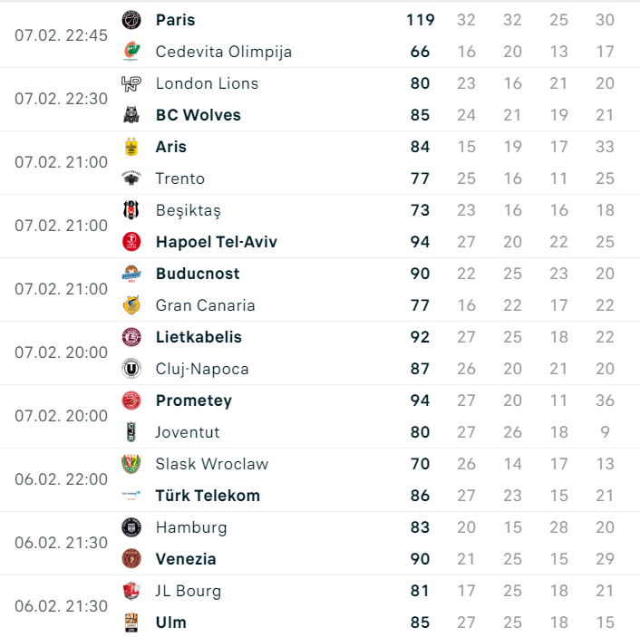Click the Prometey team logo
Screen dimensions: 640x637
[131, 401]
